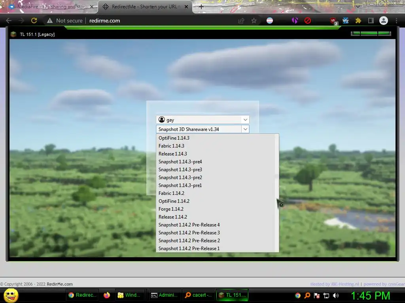Close the RedirectMe tab
The height and width of the screenshot is (303, 405).
[186, 7]
